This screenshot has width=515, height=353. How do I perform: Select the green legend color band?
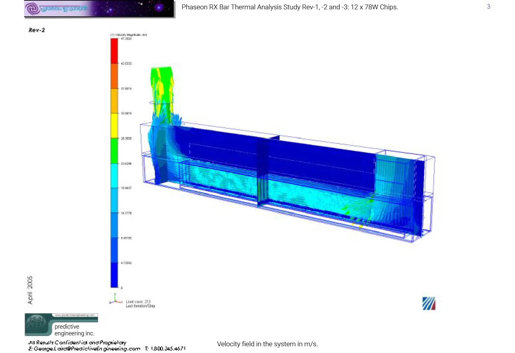(x=114, y=151)
